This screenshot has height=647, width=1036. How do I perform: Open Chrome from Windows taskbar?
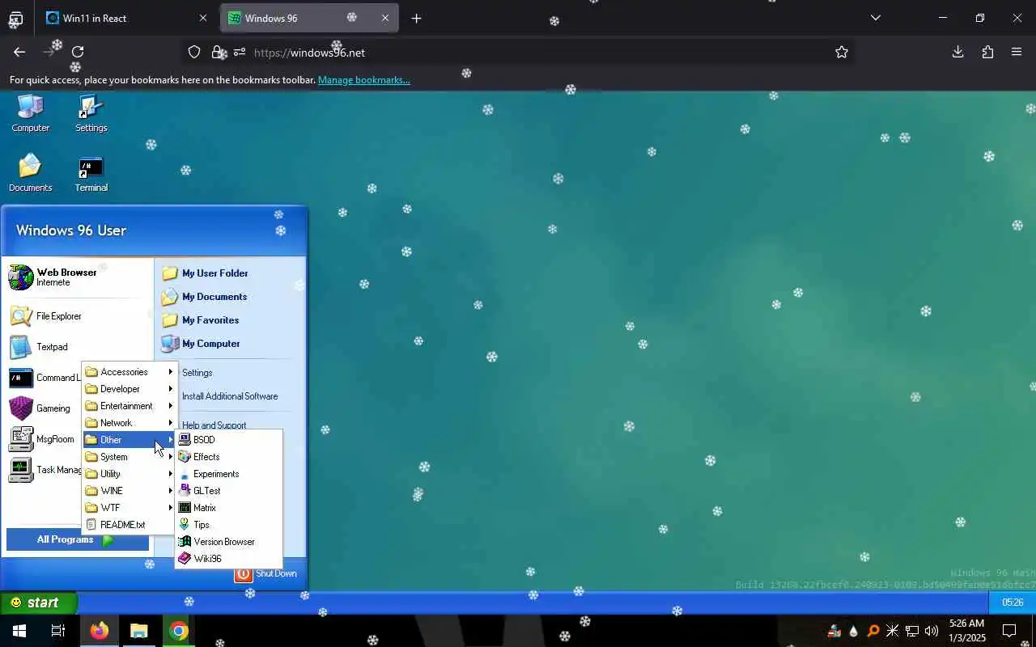point(179,631)
